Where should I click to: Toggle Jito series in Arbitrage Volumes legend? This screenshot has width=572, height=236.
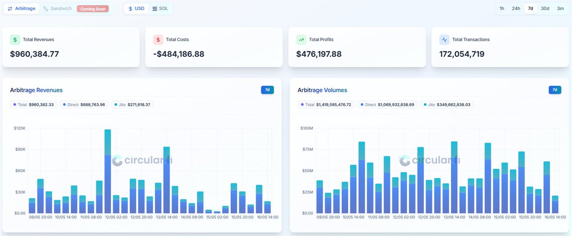(447, 104)
